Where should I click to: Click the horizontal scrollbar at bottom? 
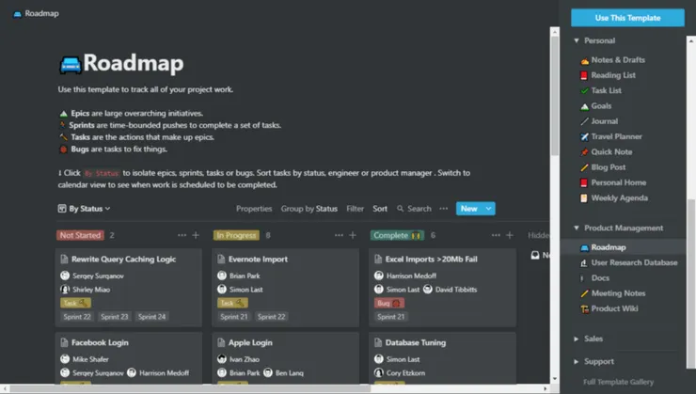(x=190, y=388)
